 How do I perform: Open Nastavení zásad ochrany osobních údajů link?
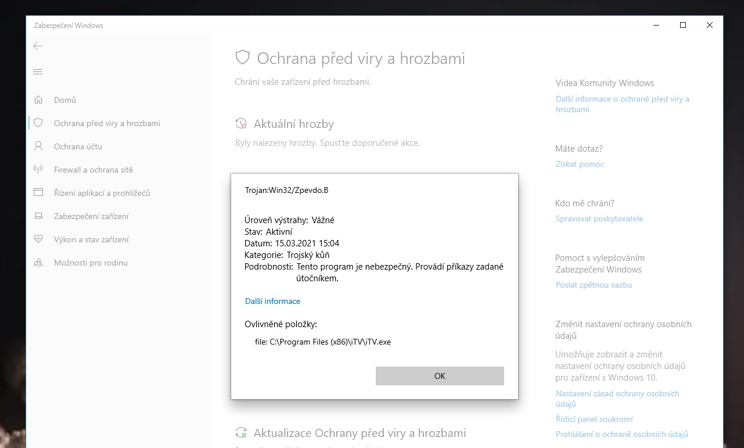point(617,399)
